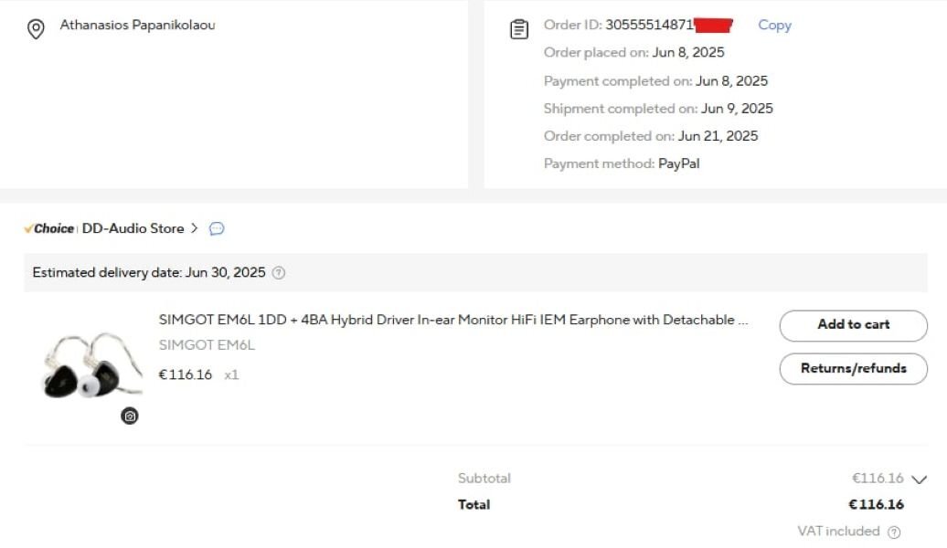The width and height of the screenshot is (947, 548).
Task: Open store page via DD-Audio Store arrow
Action: [194, 228]
